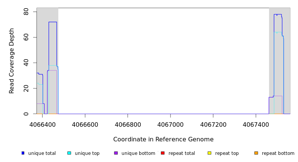Click the orange repeat bottom legend swatch

256,153
